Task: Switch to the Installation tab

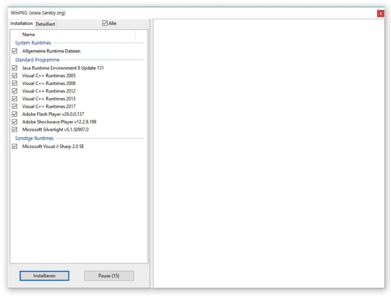Action: pos(21,23)
